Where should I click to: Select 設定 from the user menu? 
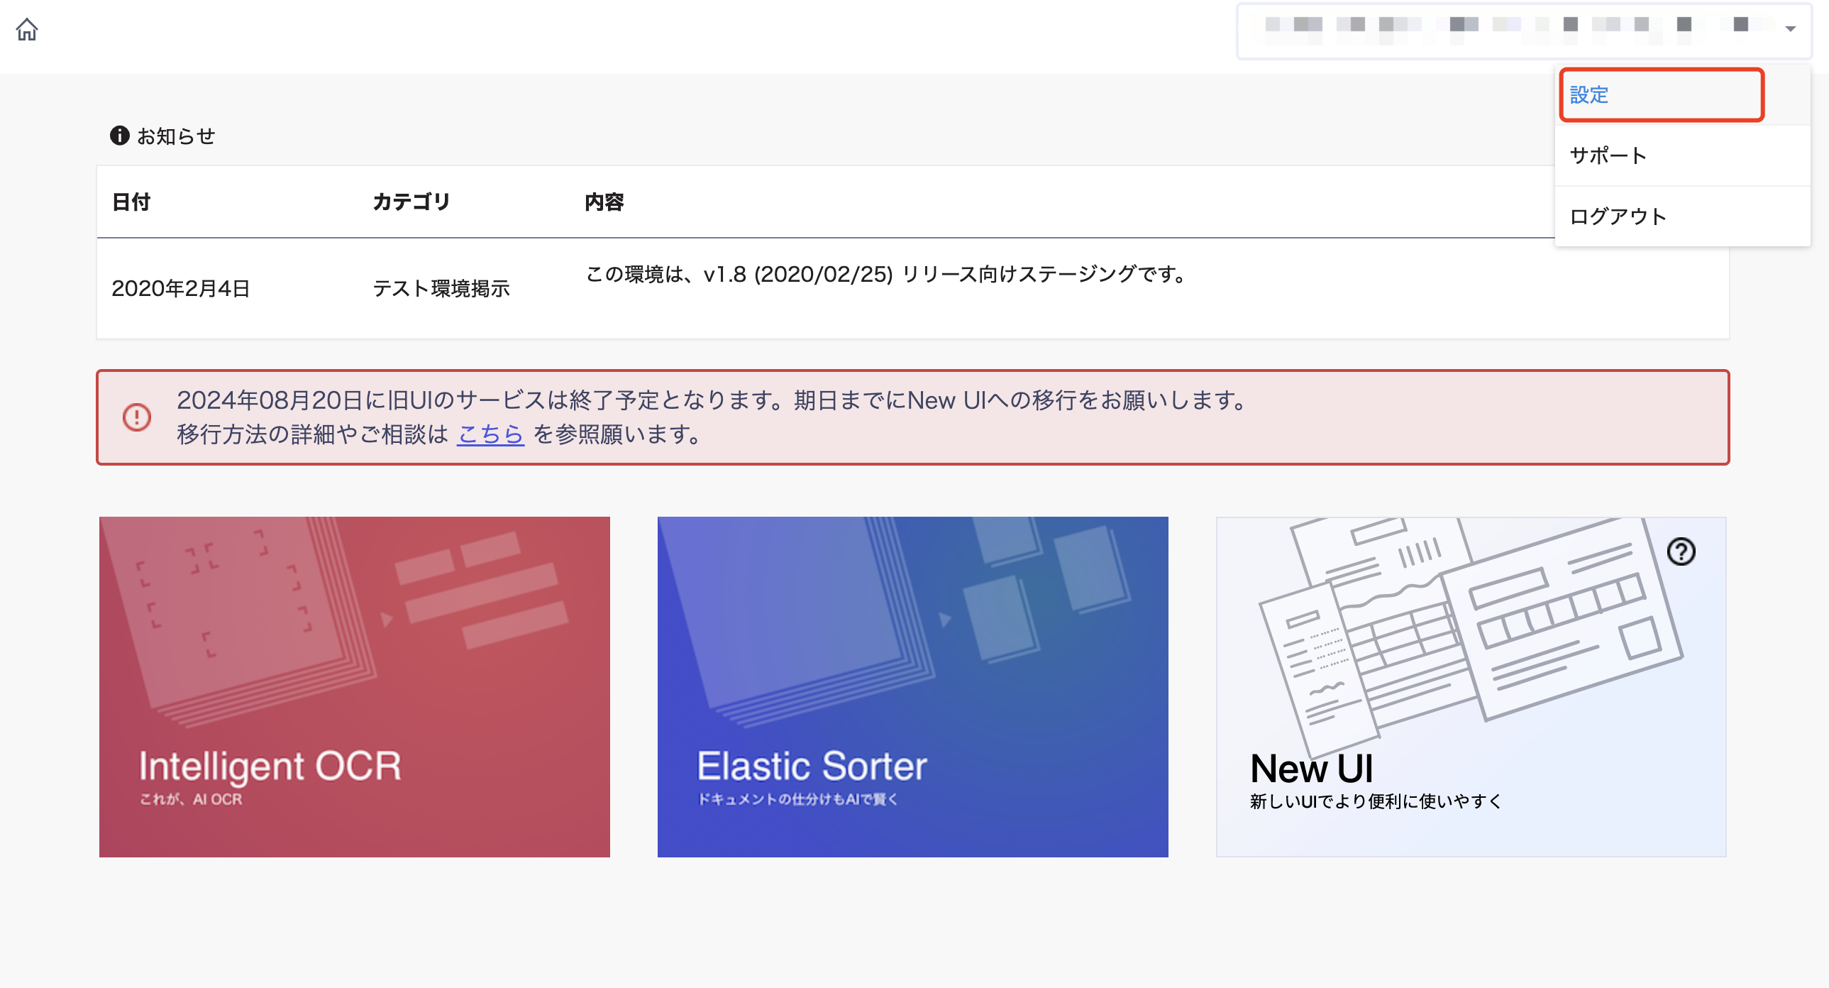1589,94
